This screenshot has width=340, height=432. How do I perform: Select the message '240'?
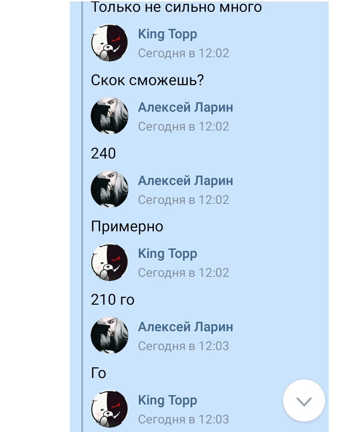pos(103,153)
